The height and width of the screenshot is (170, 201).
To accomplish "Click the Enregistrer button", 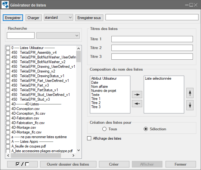I will [x=13, y=17].
